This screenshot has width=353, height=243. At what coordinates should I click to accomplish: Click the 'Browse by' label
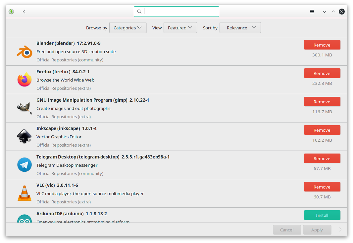pos(97,28)
